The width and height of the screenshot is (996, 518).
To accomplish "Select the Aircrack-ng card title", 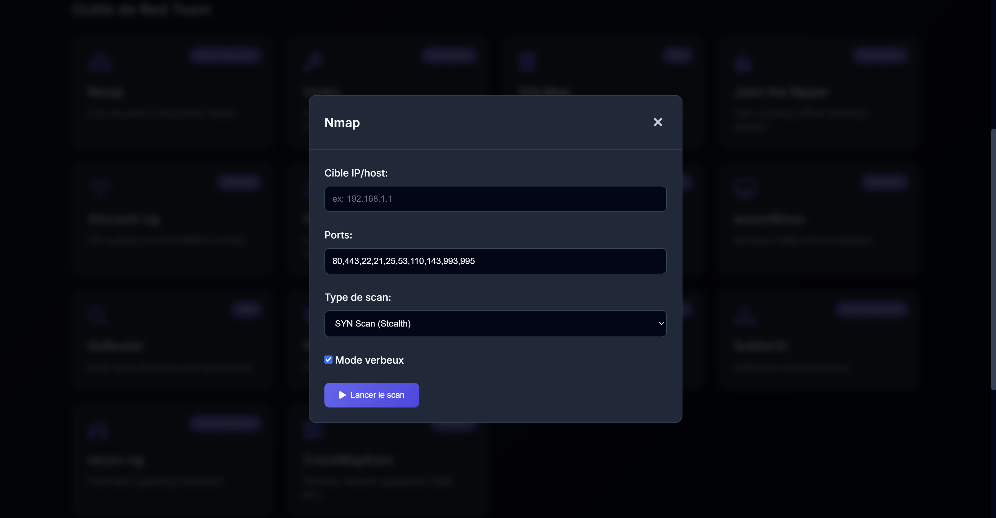I will (x=124, y=219).
